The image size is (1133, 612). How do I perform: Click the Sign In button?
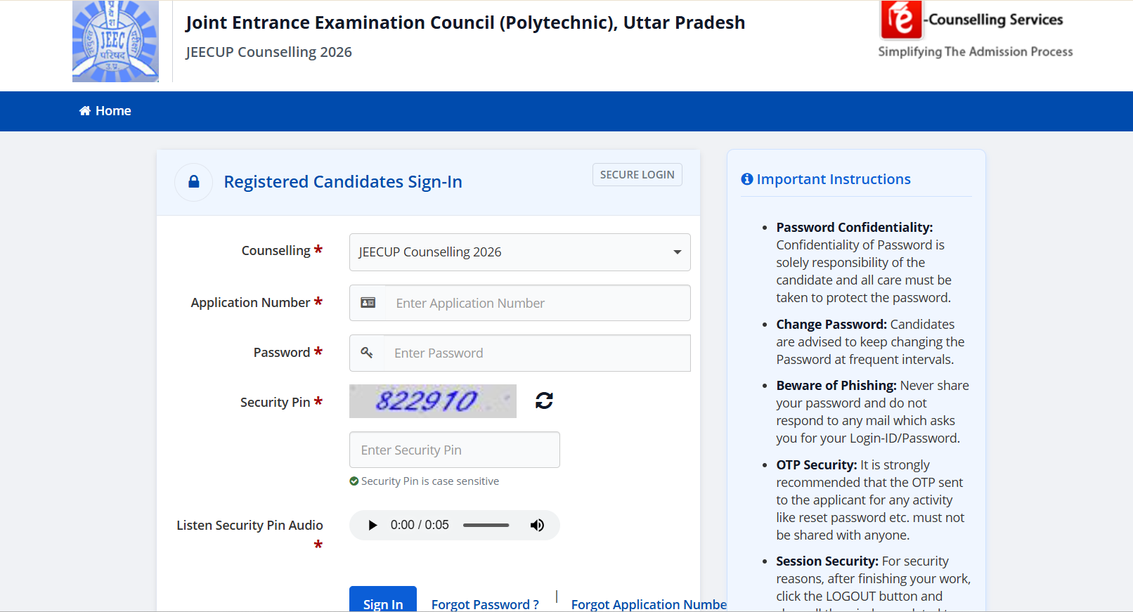click(x=383, y=601)
